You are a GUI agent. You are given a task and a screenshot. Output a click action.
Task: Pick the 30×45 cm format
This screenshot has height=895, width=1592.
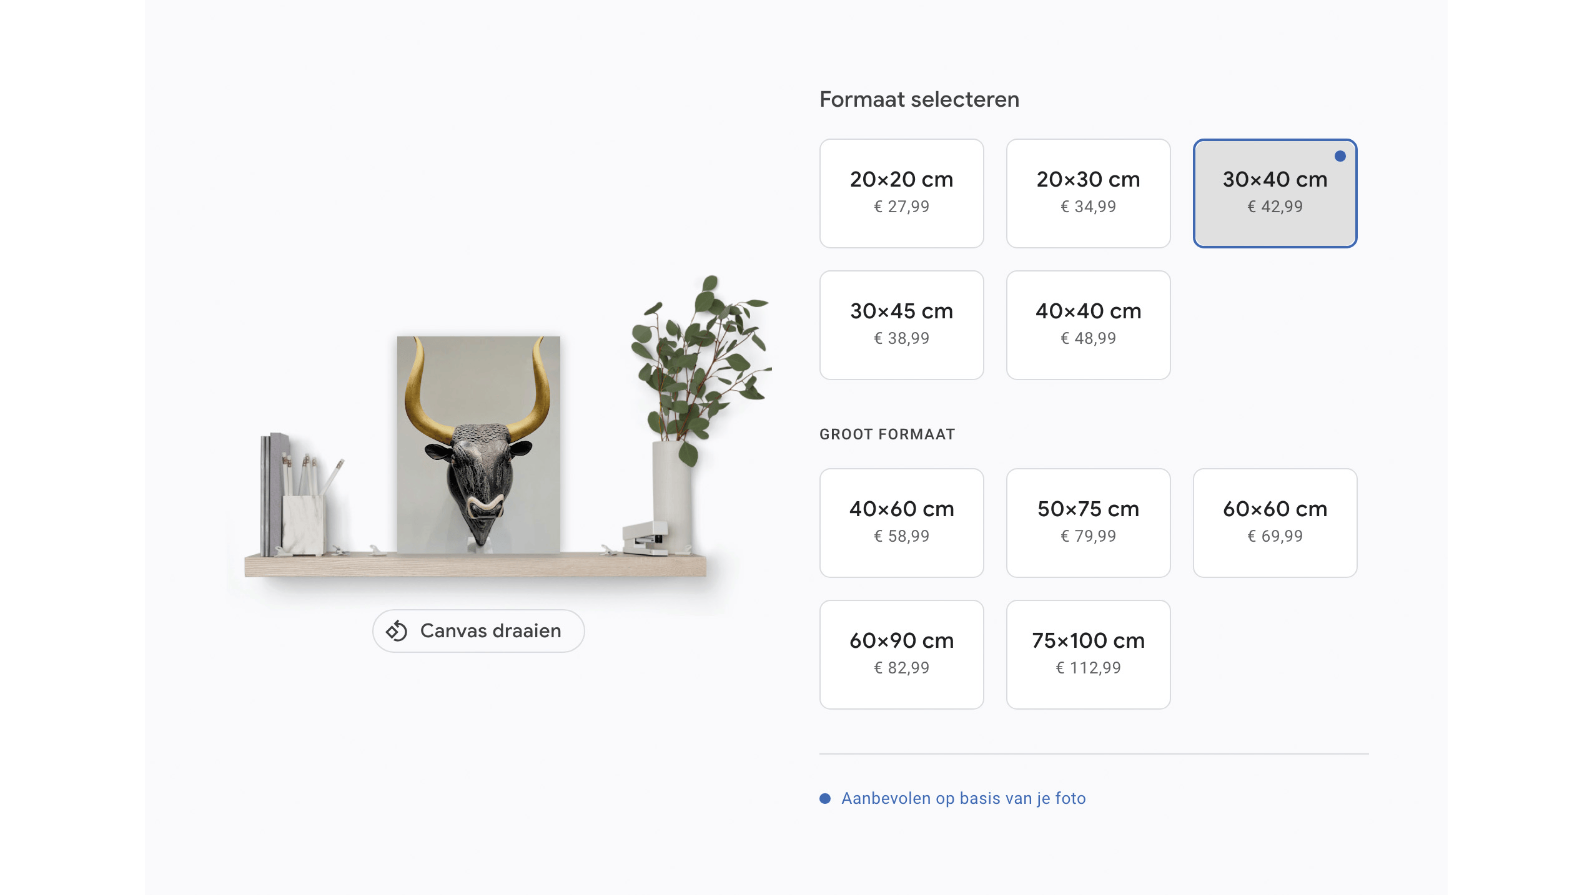coord(901,325)
